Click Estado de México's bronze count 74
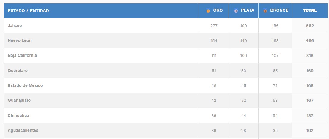This screenshot has width=329, height=139. (x=275, y=86)
